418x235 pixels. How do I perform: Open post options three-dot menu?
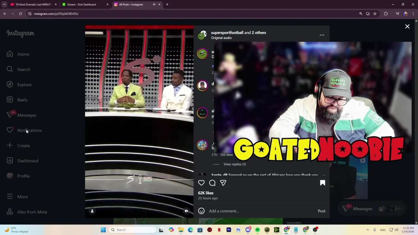(322, 35)
